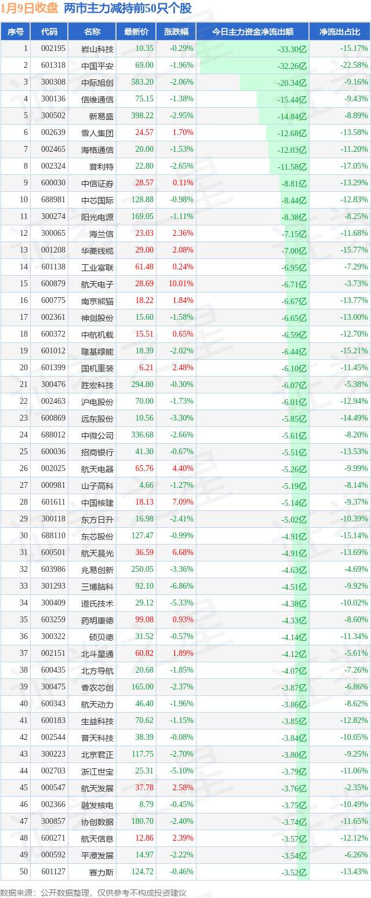The image size is (371, 898).
Task: Select stock name 沪电股份
Action: (98, 401)
